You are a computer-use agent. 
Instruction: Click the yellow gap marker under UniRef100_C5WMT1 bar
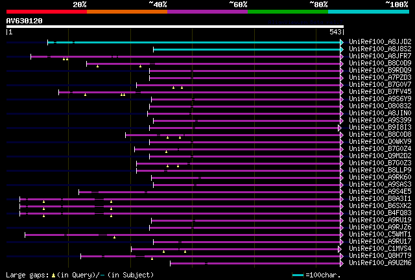114,237
